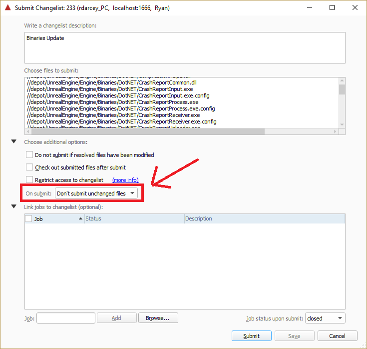Click into the changelist description text box

pyautogui.click(x=185, y=48)
